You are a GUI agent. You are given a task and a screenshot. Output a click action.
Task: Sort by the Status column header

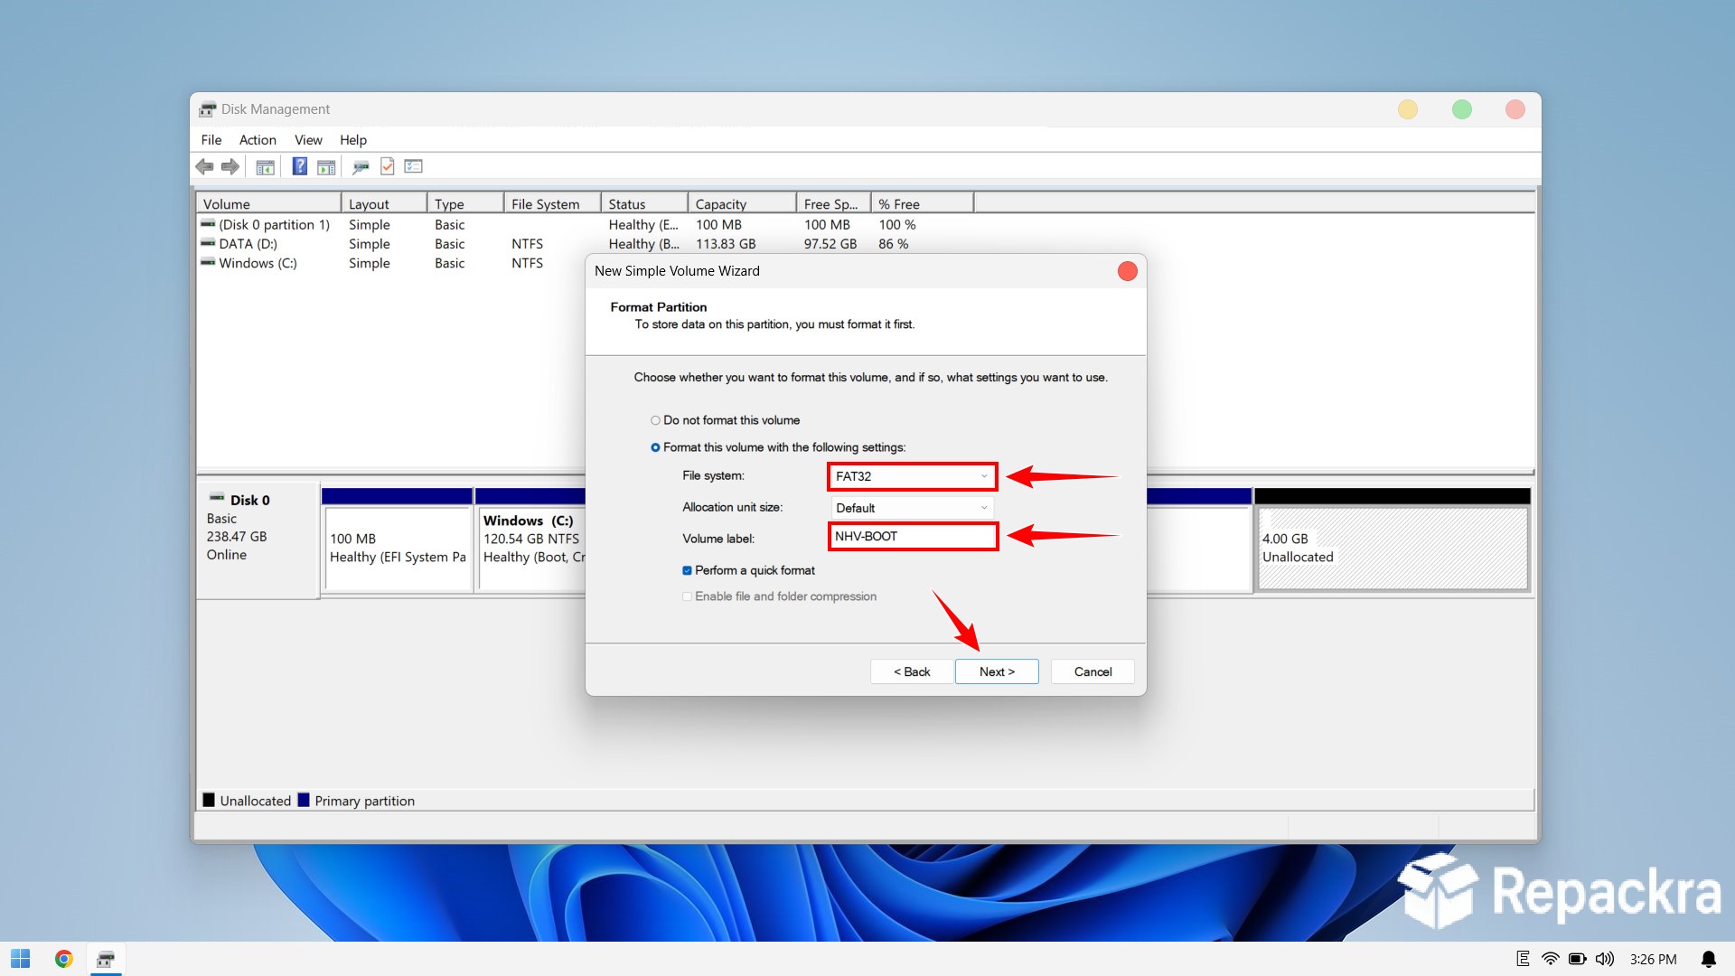tap(643, 204)
